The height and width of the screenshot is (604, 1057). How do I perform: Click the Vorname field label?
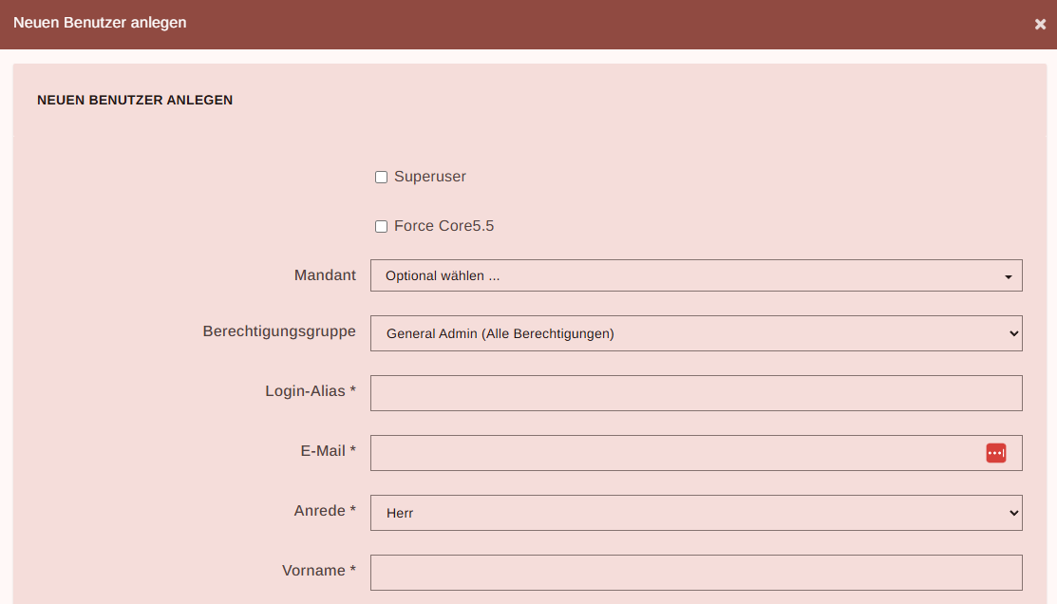click(x=318, y=571)
